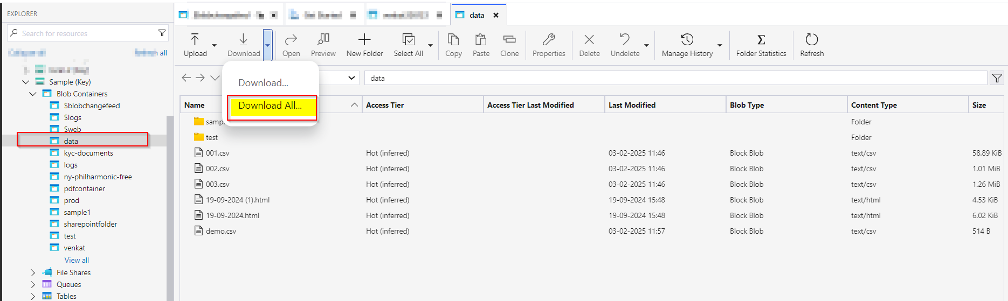The height and width of the screenshot is (301, 1008).
Task: Select the venkat container
Action: 74,248
